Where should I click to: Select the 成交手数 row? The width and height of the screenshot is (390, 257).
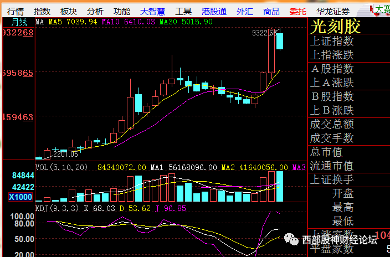tap(349, 138)
